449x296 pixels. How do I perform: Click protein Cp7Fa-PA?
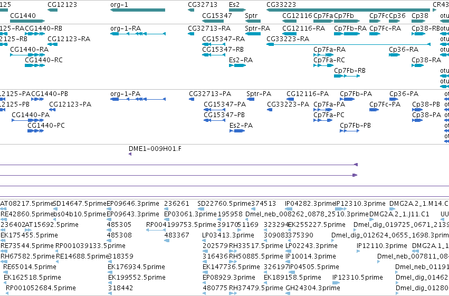pos(323,110)
